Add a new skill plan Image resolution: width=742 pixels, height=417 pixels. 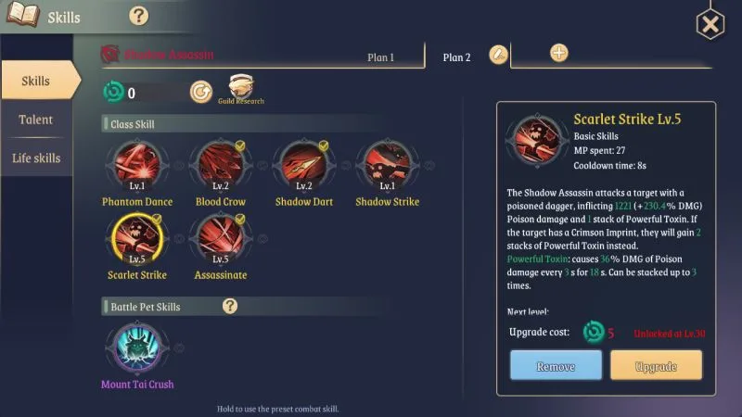click(x=559, y=53)
